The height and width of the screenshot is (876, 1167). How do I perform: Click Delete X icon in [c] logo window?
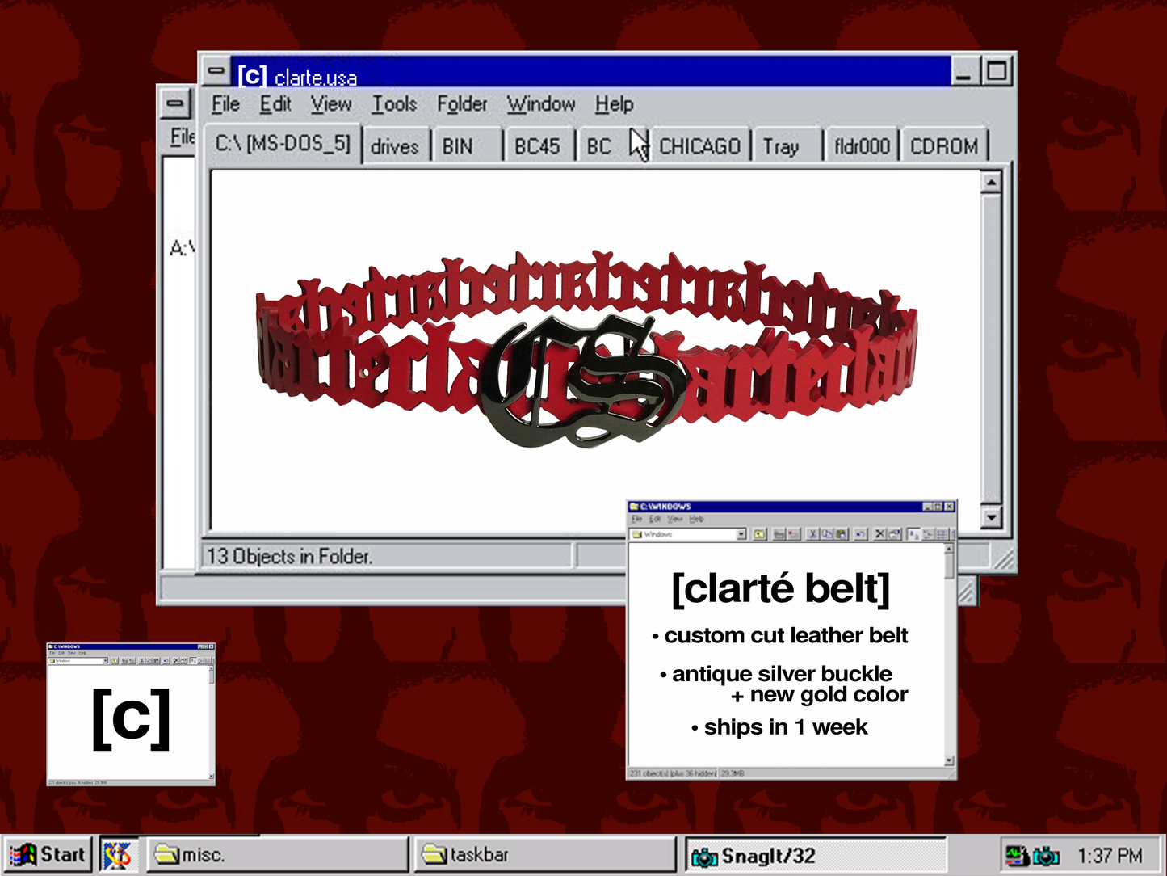pyautogui.click(x=177, y=661)
